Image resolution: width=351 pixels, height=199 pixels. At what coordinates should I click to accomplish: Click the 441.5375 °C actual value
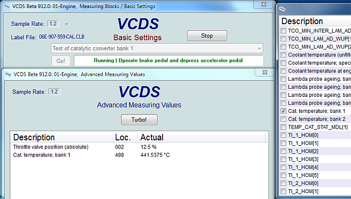155,155
